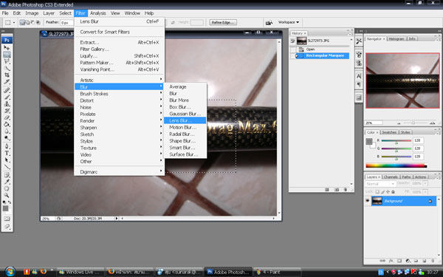Toggle Lock image pixels brush icon
This screenshot has height=277, width=443.
[x=382, y=191]
